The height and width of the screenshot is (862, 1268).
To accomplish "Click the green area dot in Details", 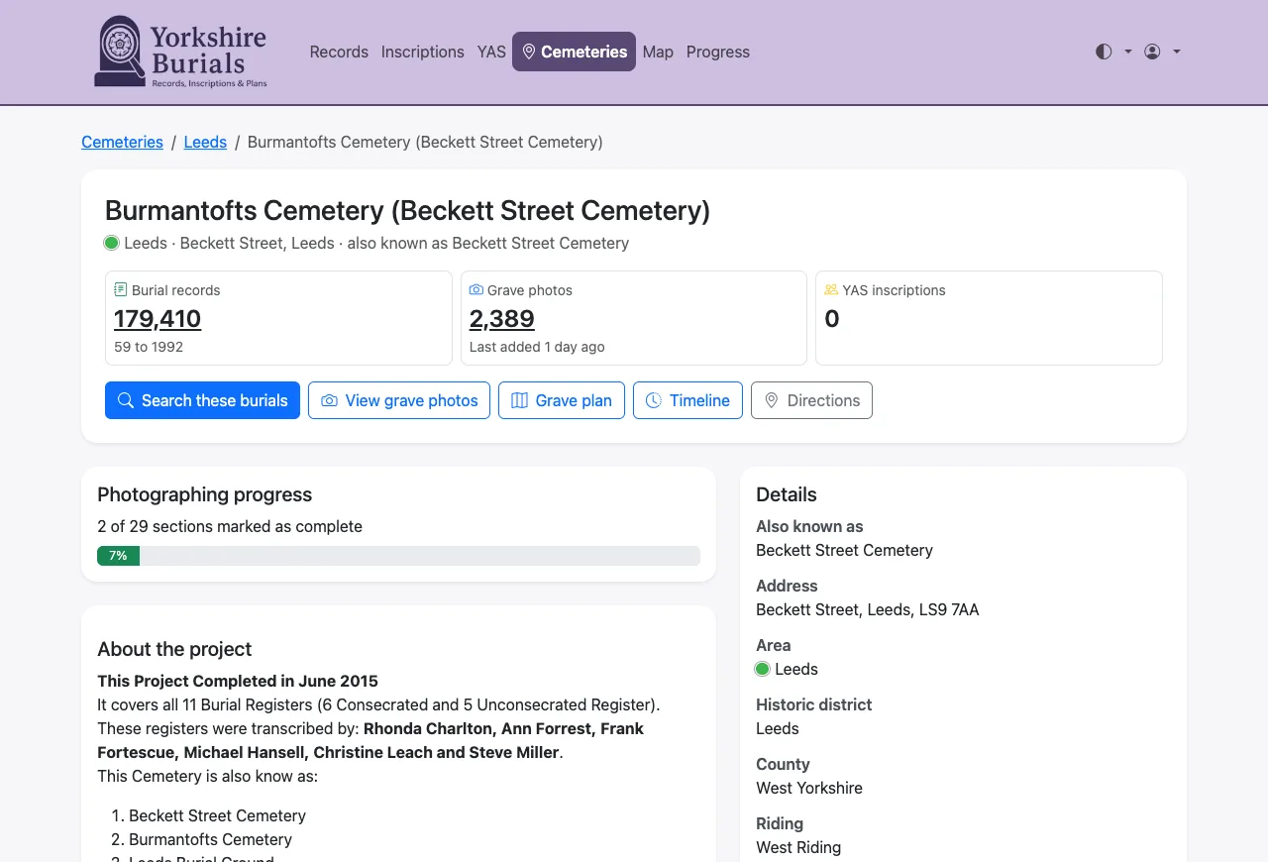I will 763,669.
